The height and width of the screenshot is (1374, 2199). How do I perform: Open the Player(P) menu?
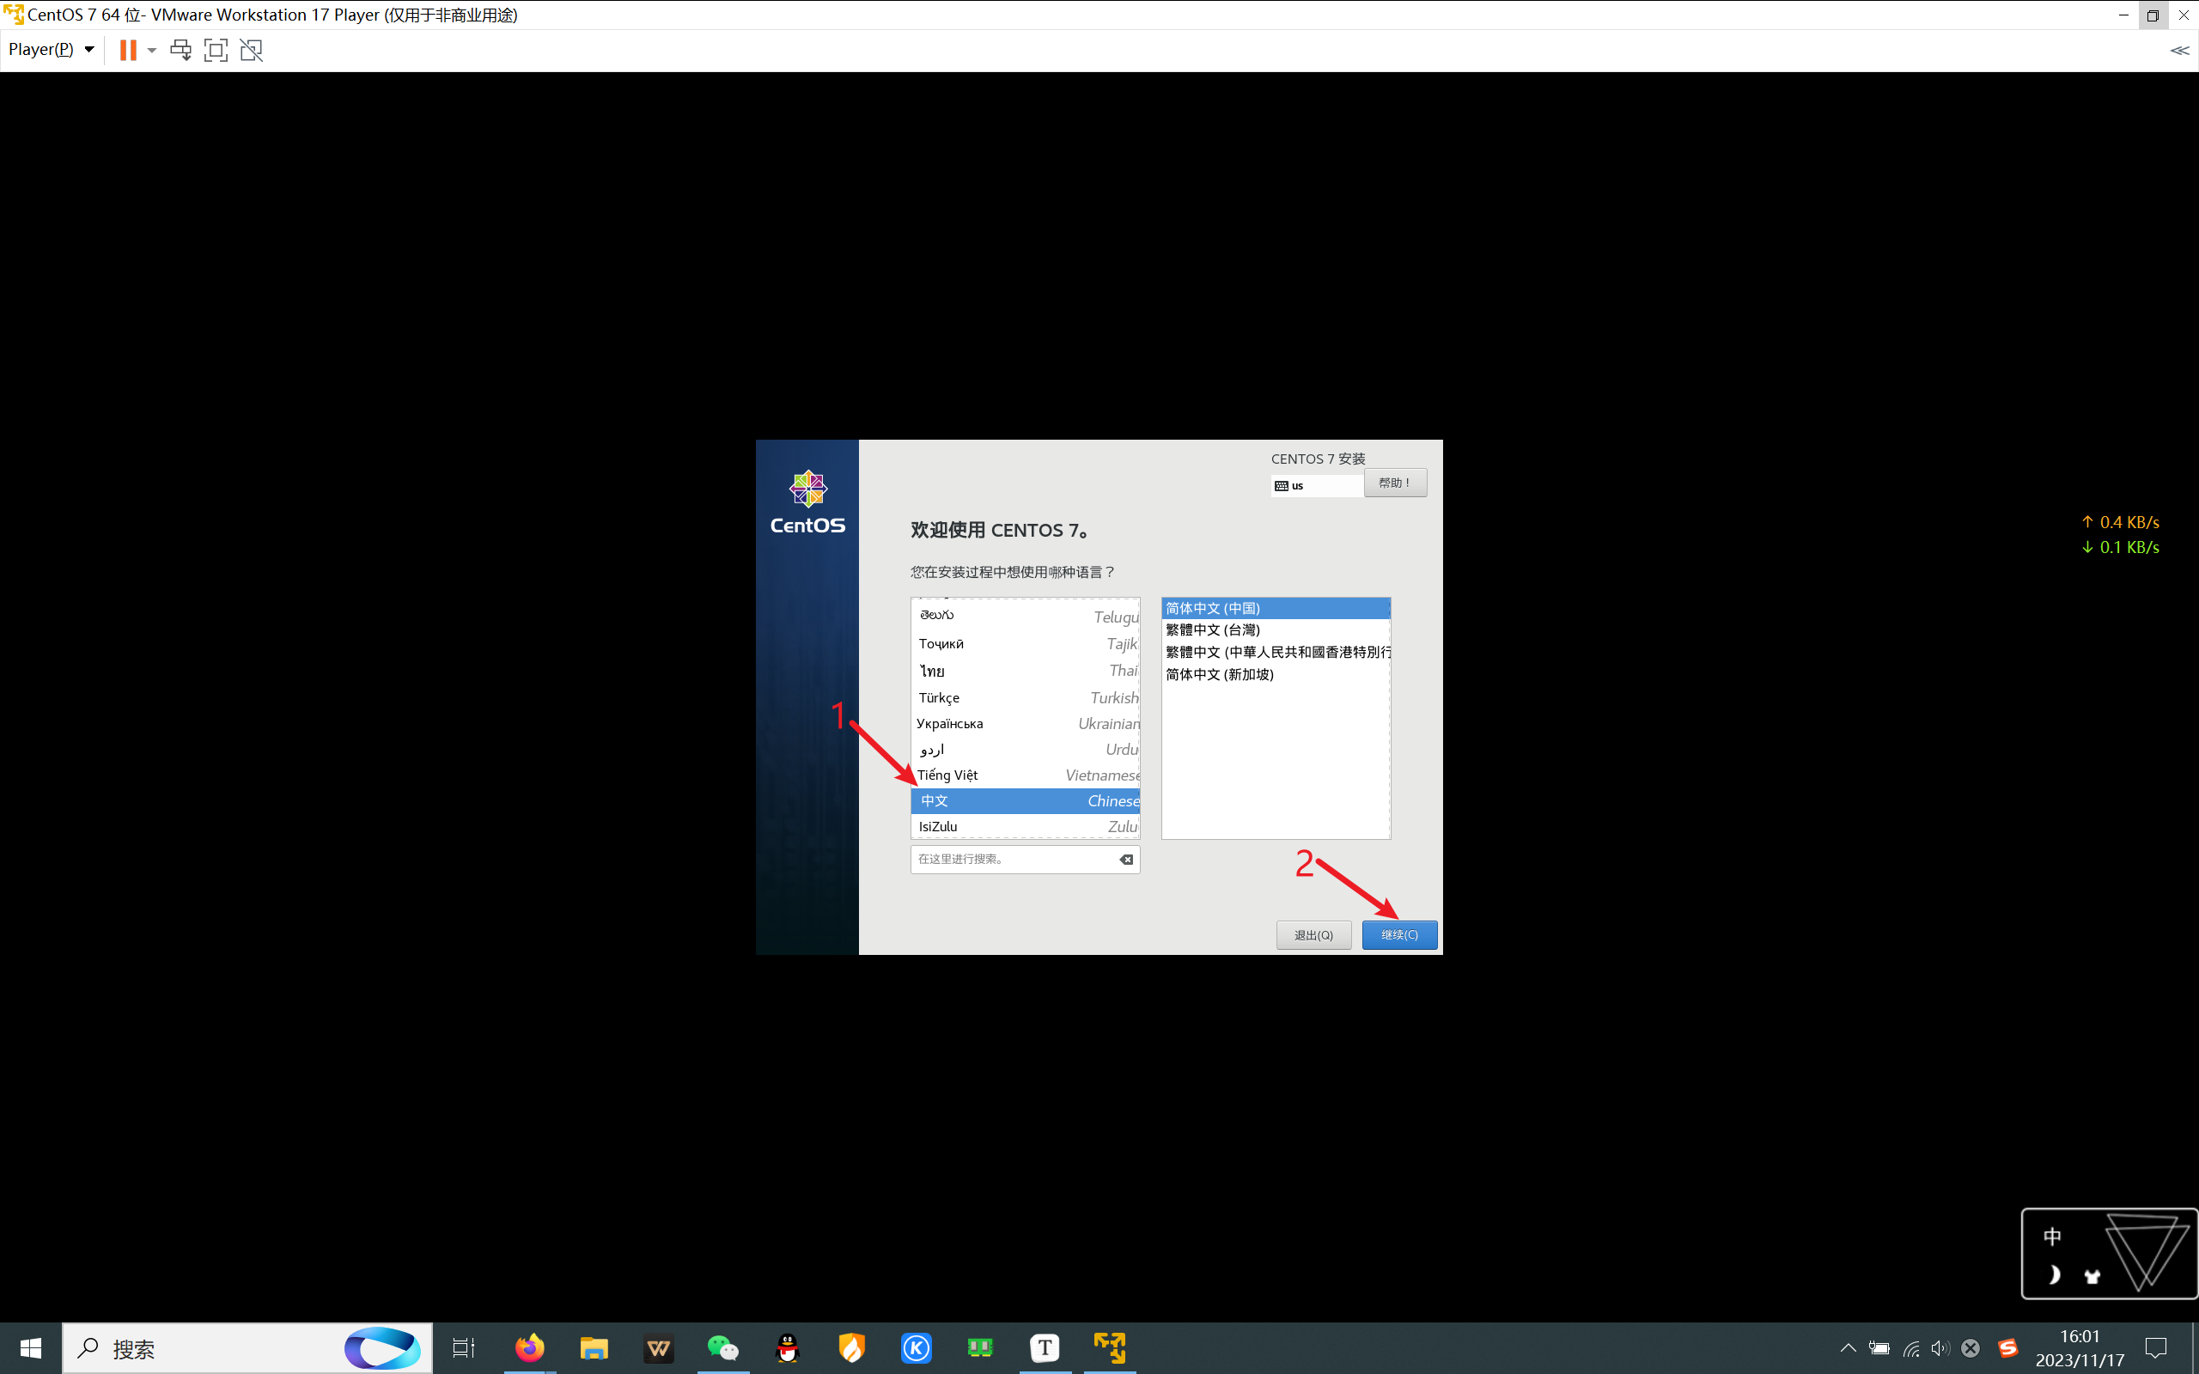51,50
